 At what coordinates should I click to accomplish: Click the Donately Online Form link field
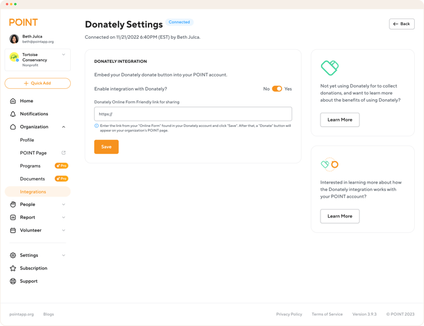[x=193, y=114]
